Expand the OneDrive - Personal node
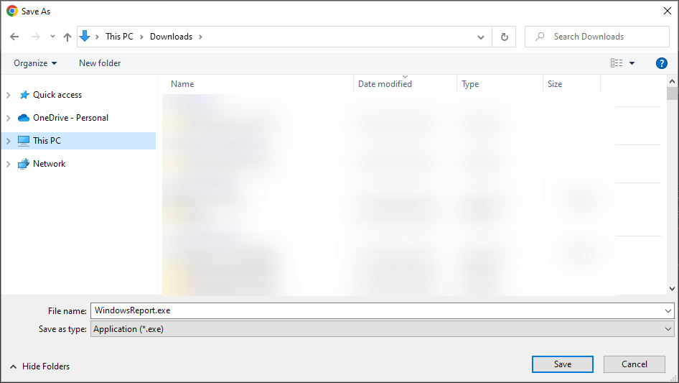The height and width of the screenshot is (383, 679). [8, 118]
